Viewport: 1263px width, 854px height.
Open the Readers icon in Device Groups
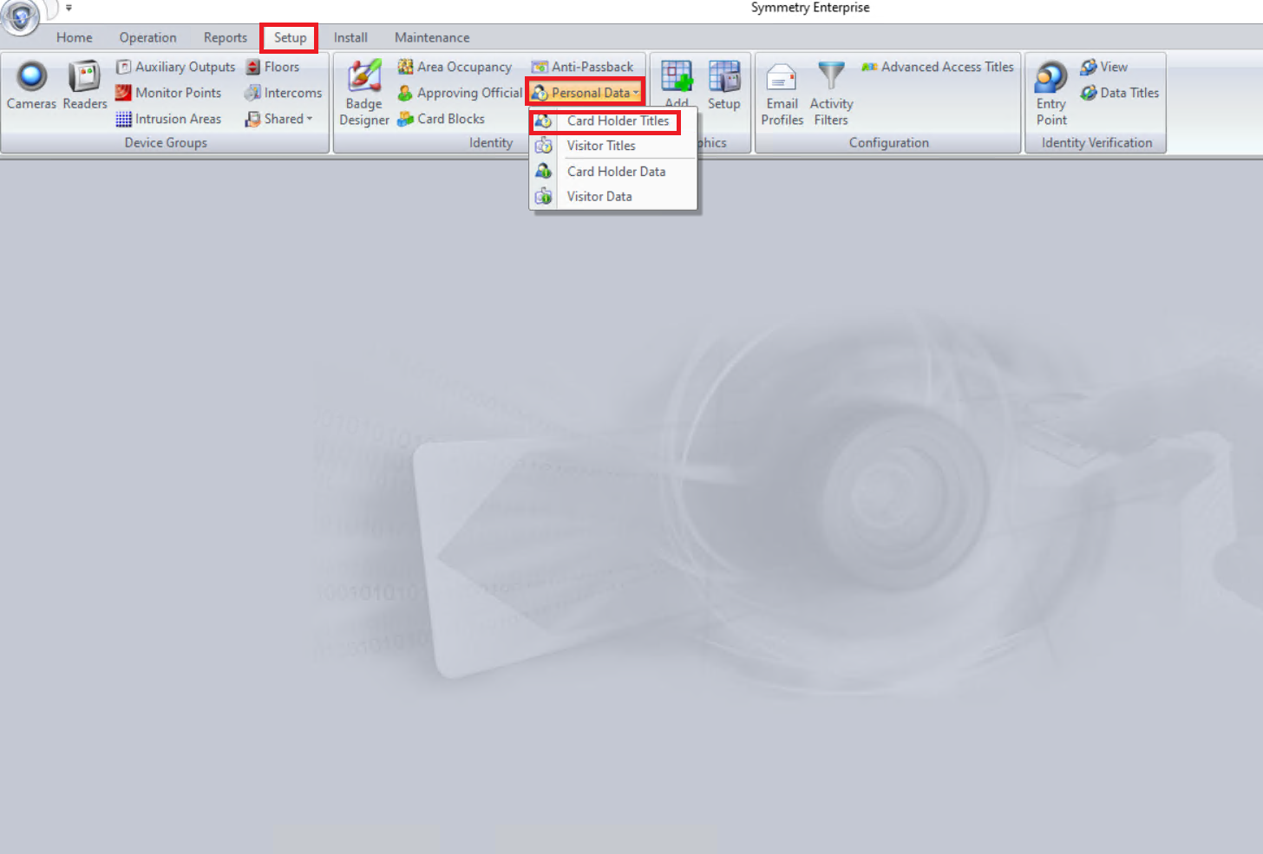point(85,86)
